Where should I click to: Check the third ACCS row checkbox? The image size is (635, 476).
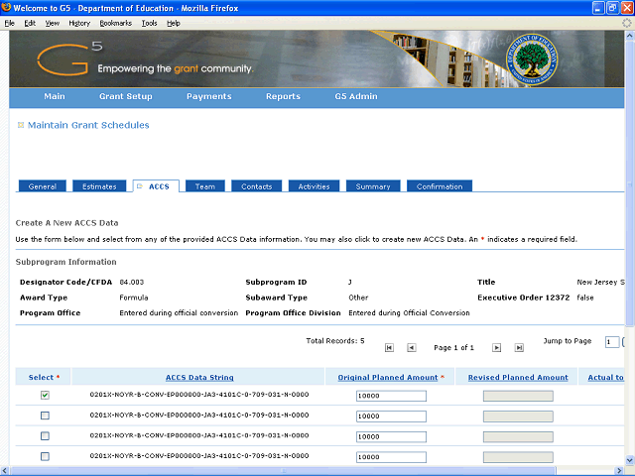tap(45, 436)
